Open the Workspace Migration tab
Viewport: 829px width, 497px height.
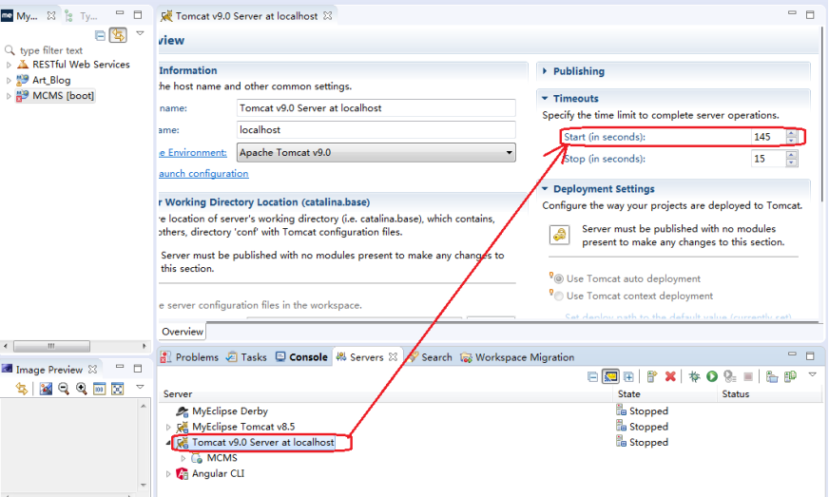pyautogui.click(x=517, y=357)
